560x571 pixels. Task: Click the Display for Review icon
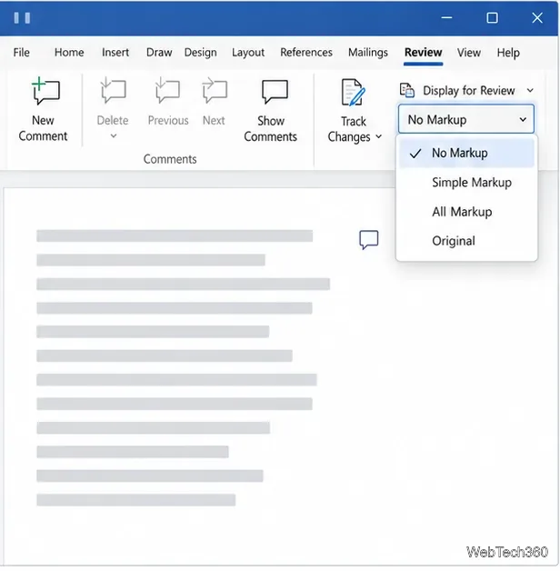point(407,90)
